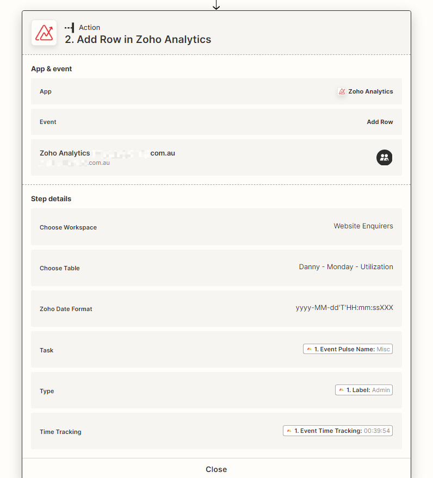Click the Event row label
The image size is (433, 478).
(48, 122)
